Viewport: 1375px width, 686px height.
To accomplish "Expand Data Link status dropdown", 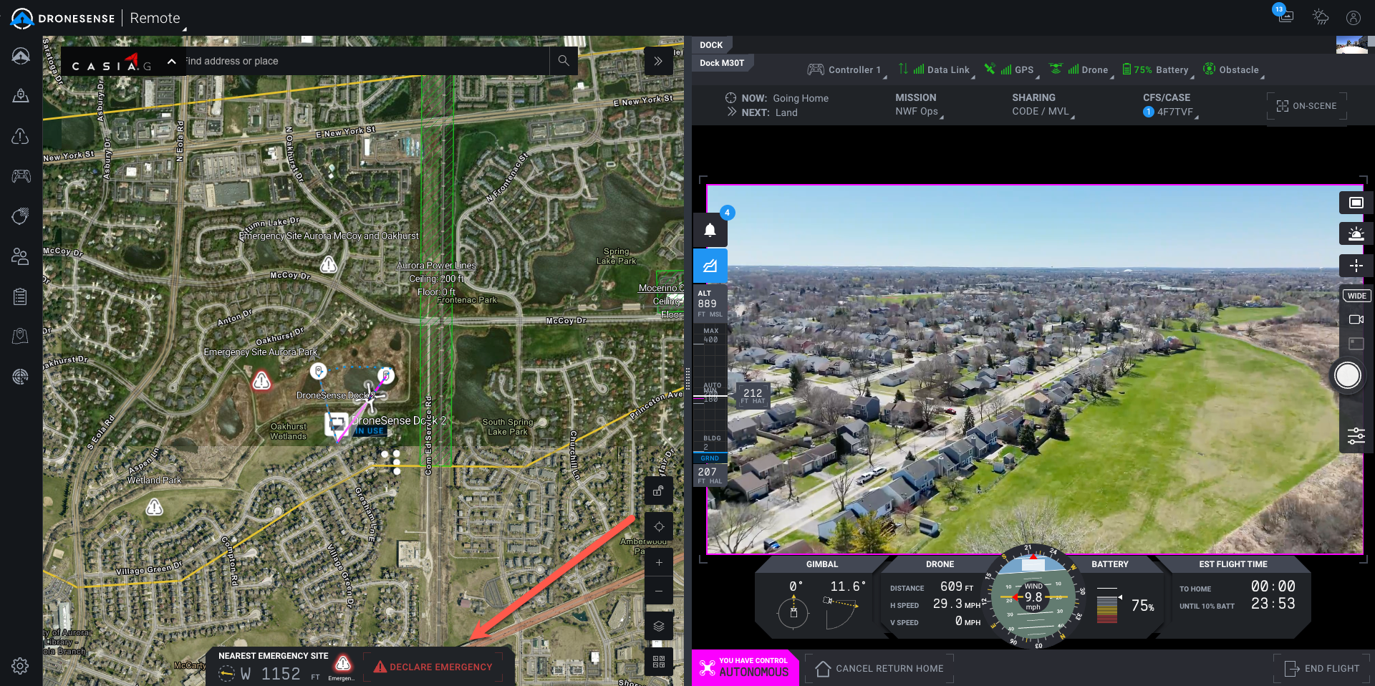I will tap(936, 69).
